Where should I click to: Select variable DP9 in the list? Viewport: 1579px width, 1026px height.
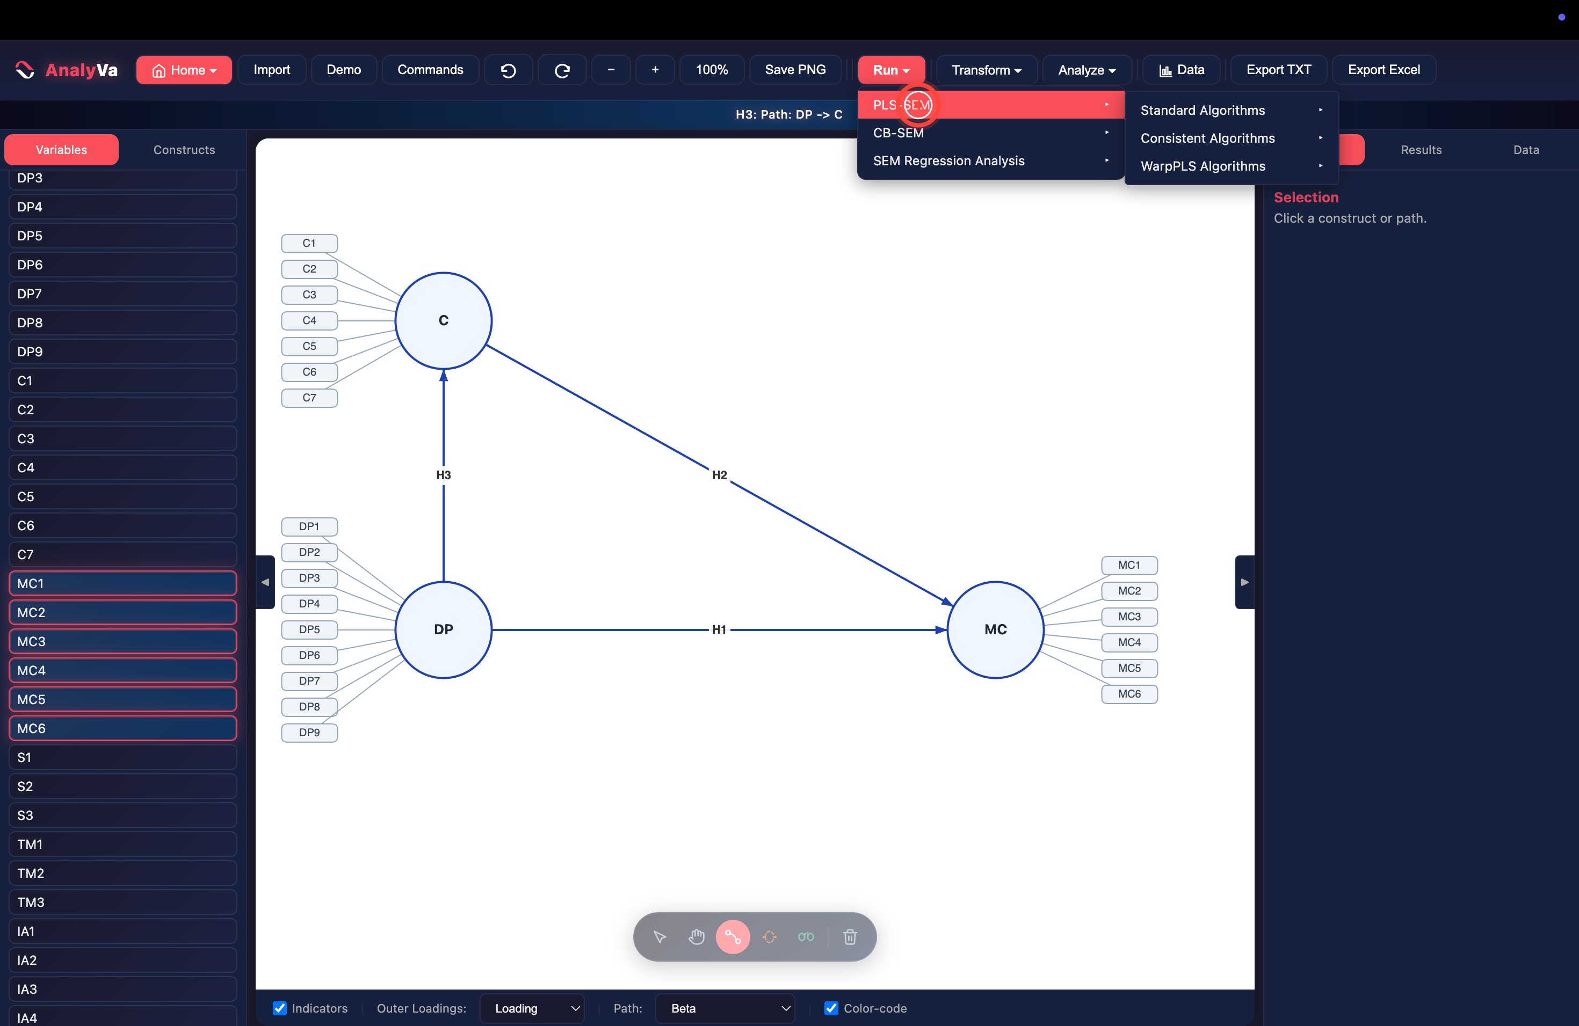(123, 352)
